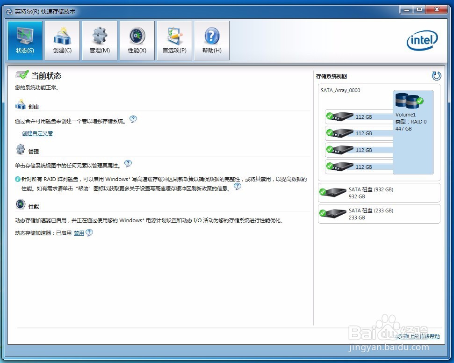Open help bubble after write cache policy text

tap(238, 186)
